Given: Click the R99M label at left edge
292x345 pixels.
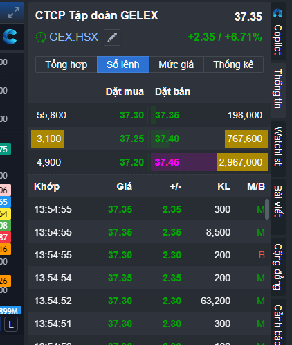Looking at the screenshot, I should coord(10,310).
